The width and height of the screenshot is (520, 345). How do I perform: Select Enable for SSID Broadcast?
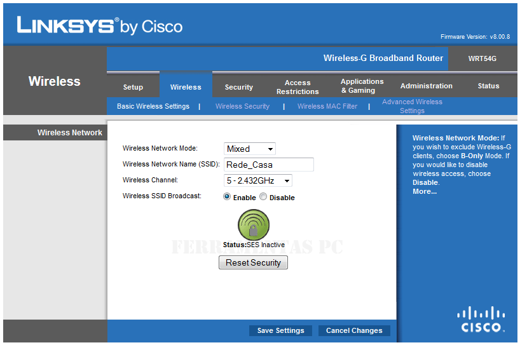tap(227, 196)
